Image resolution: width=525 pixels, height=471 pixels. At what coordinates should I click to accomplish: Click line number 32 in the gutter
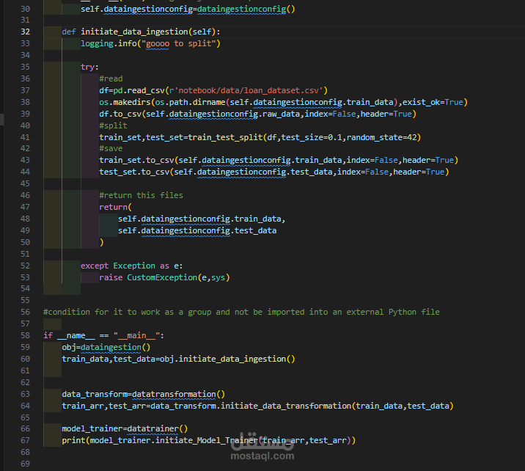[25, 32]
